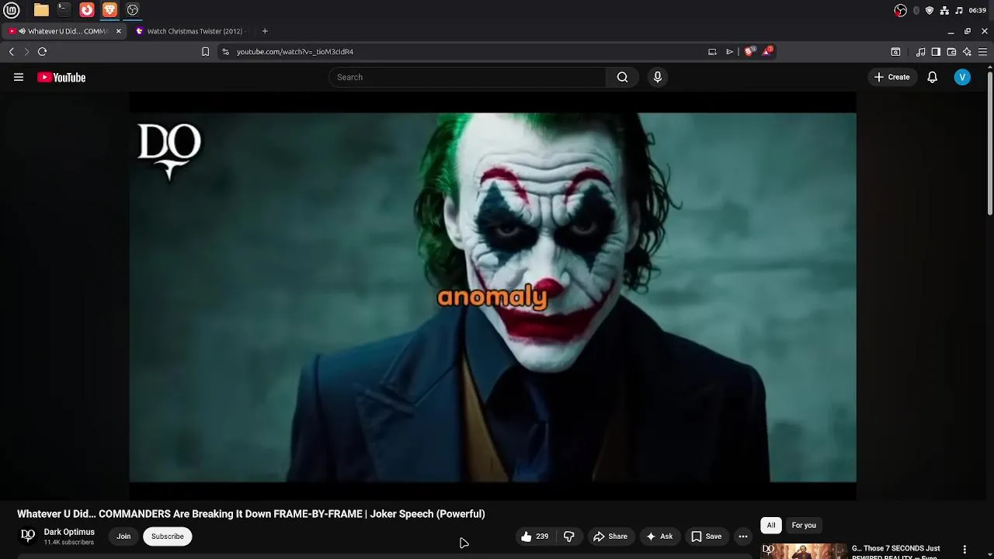
Task: Open the YouTube guide hamburger menu
Action: pyautogui.click(x=19, y=77)
